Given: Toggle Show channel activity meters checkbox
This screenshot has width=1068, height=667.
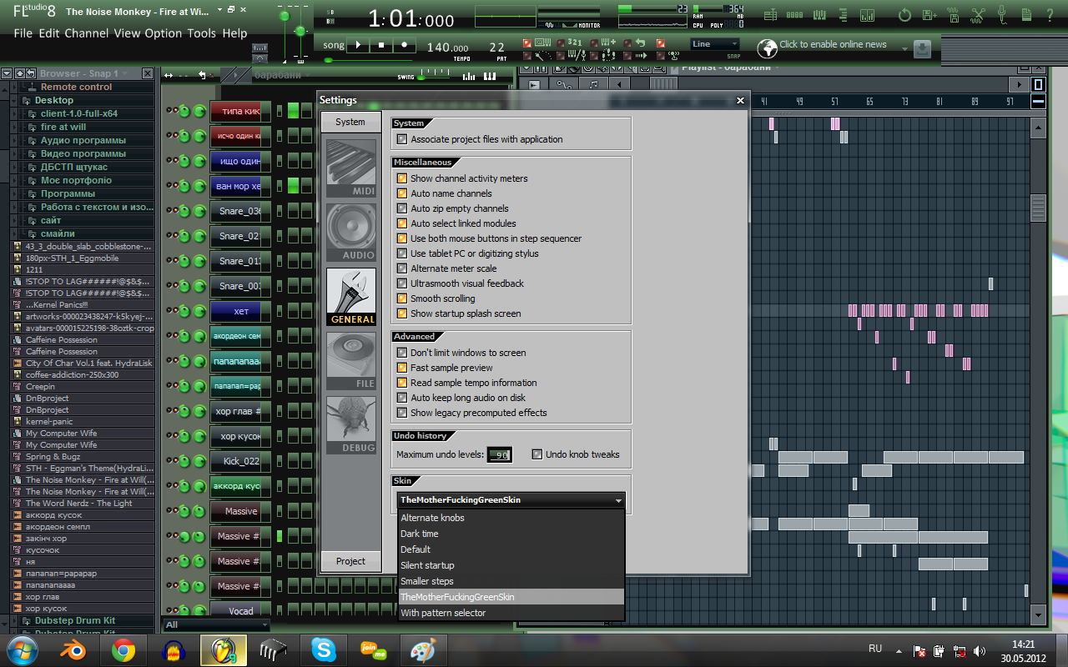Looking at the screenshot, I should 402,178.
